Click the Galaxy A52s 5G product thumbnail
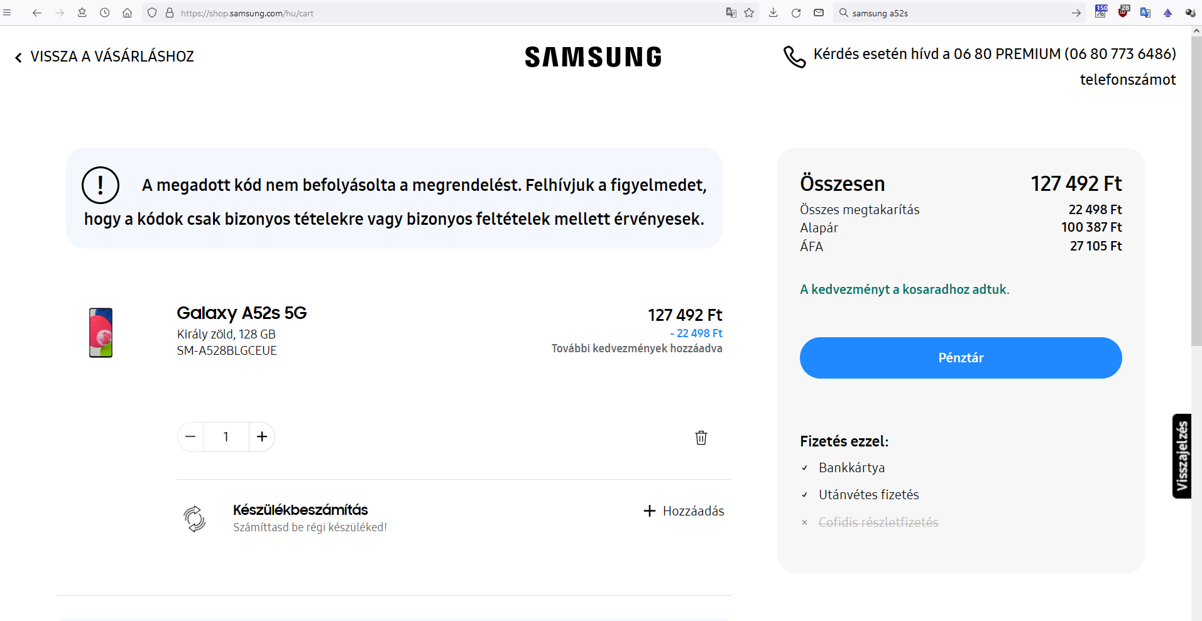This screenshot has height=621, width=1202. coord(101,333)
